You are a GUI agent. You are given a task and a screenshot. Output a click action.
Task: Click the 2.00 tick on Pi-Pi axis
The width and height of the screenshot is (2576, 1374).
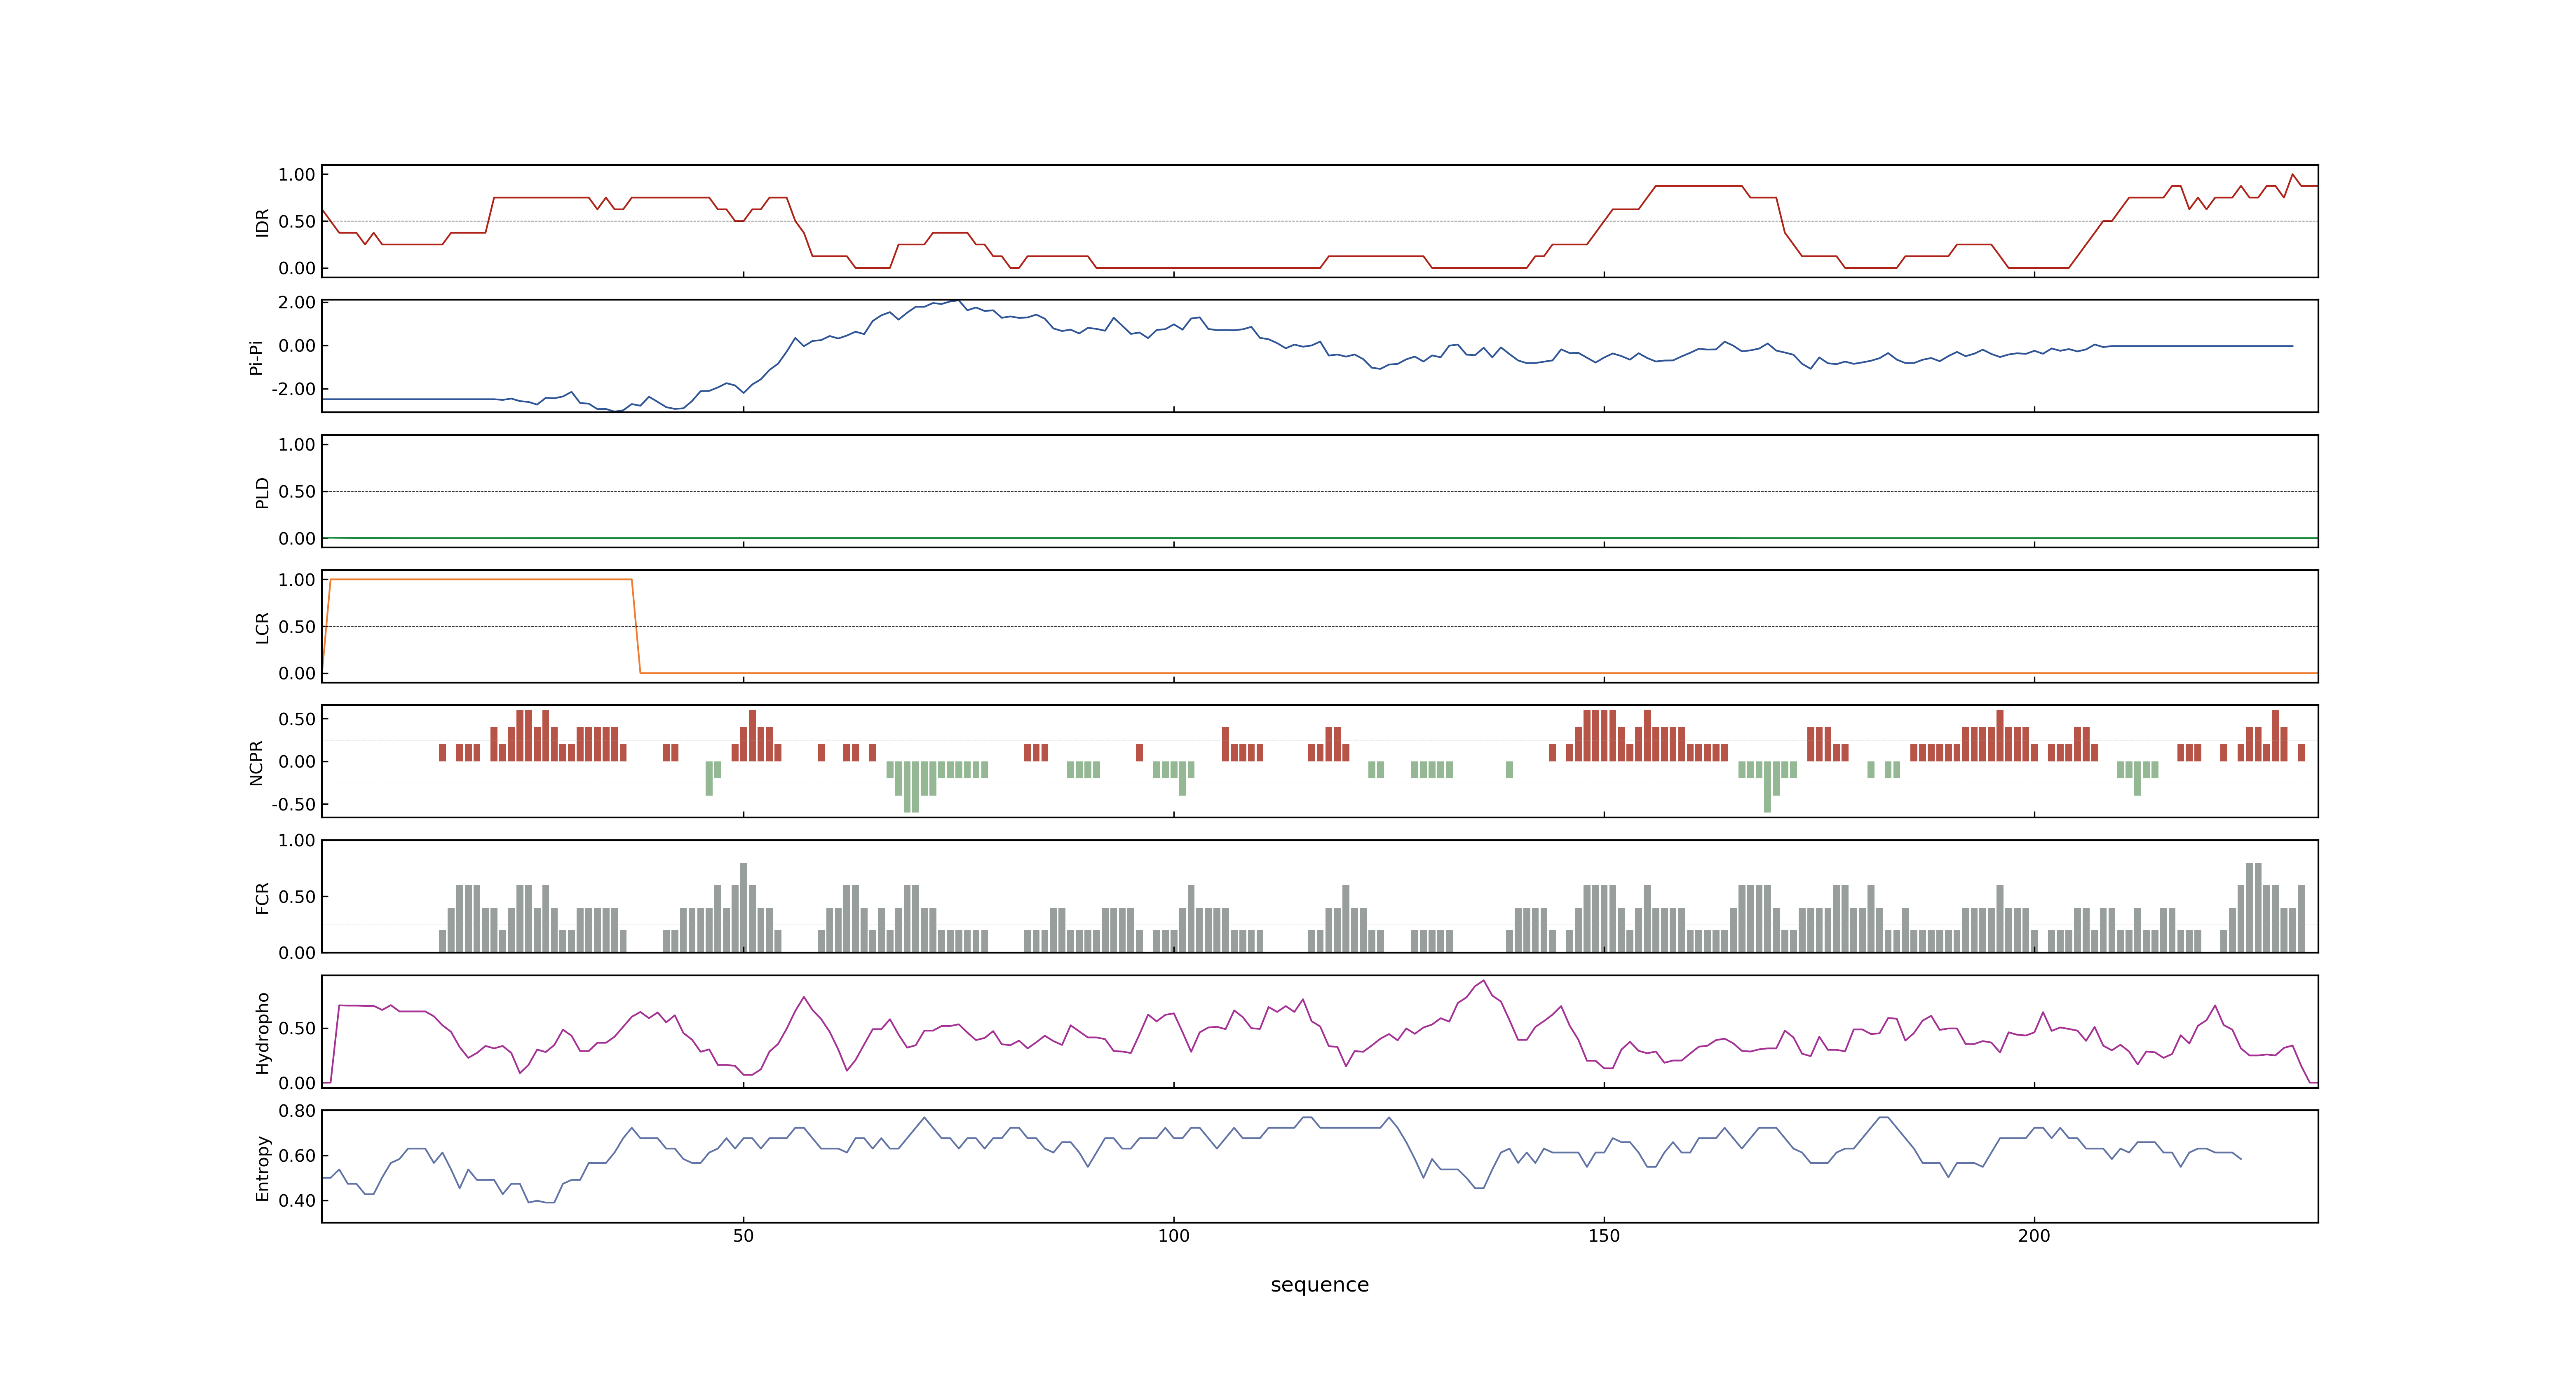297,302
